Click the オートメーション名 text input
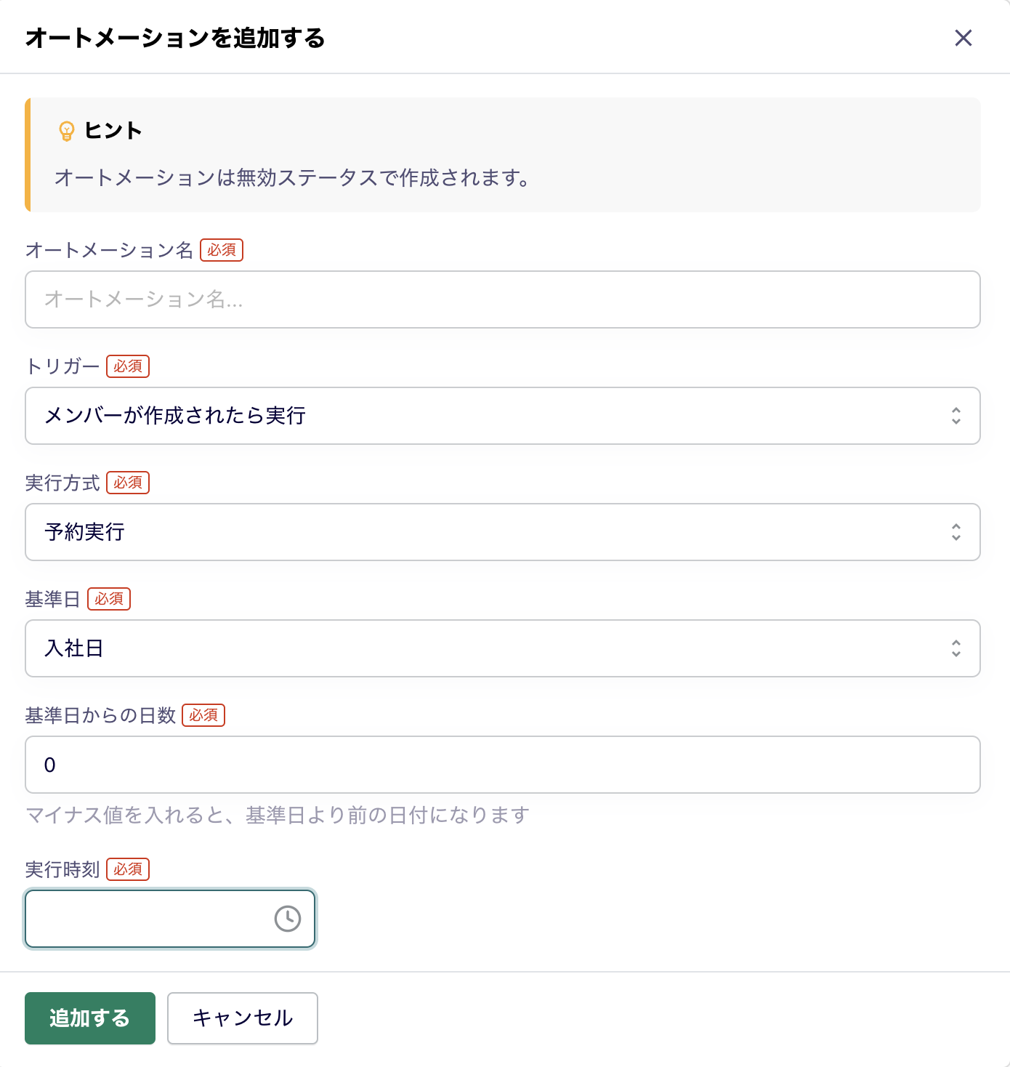Screen dimensions: 1010x1067 503,299
